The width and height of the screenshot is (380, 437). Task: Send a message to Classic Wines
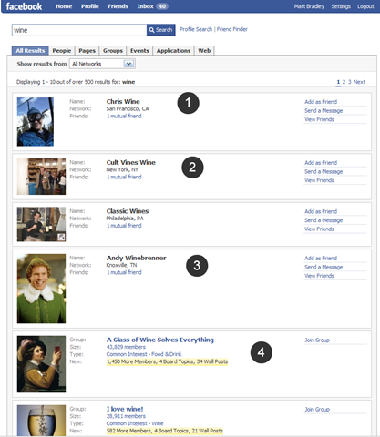[324, 220]
